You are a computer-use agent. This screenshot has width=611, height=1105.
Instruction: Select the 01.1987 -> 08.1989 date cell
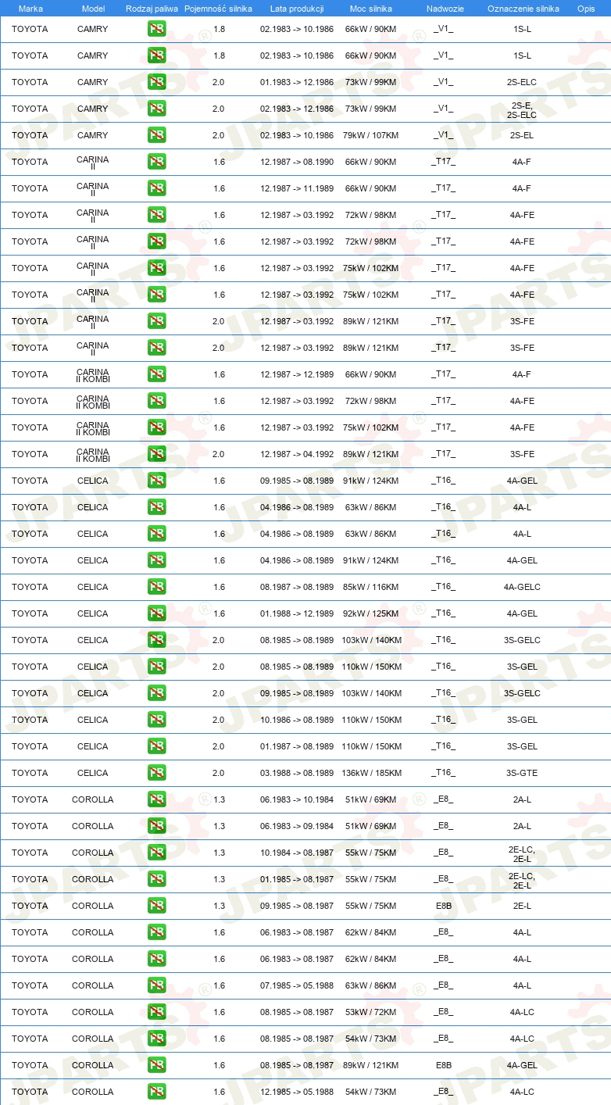[x=297, y=746]
